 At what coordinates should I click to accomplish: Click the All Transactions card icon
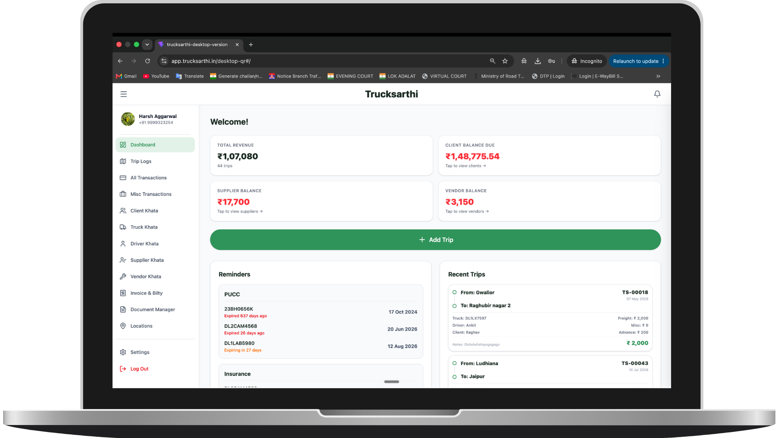(123, 178)
